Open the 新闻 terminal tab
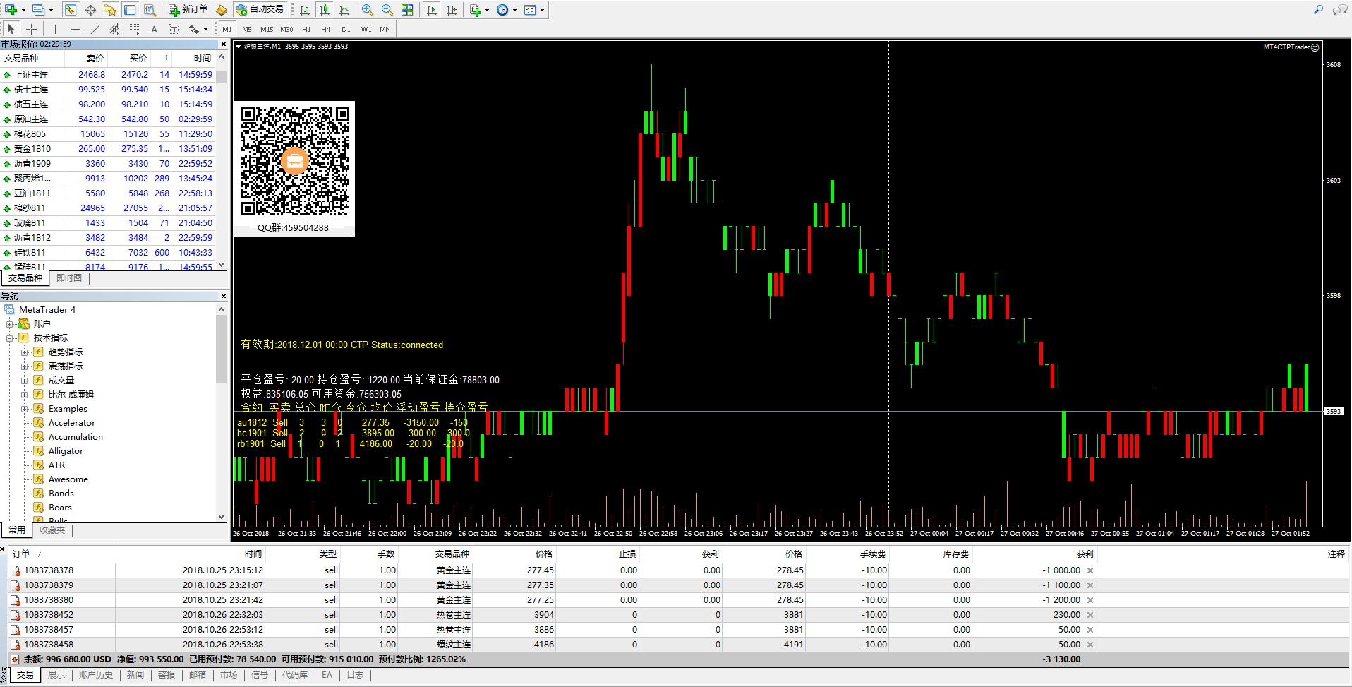 tap(135, 675)
